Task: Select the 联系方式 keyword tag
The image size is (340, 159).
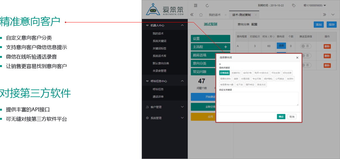Action: pyautogui.click(x=261, y=84)
